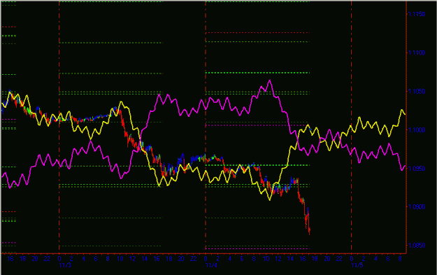Click the 11/5 date label
Viewport: 437px width, 275px height.
click(357, 265)
